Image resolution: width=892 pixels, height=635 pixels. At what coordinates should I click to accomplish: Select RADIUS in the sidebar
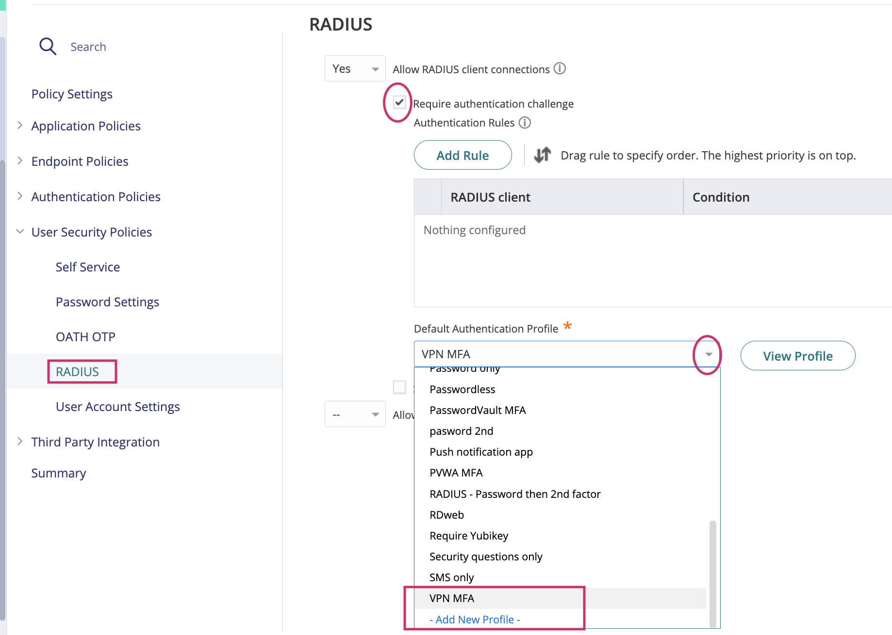click(x=82, y=371)
